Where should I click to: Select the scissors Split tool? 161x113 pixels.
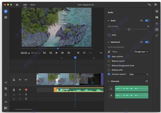[6, 82]
